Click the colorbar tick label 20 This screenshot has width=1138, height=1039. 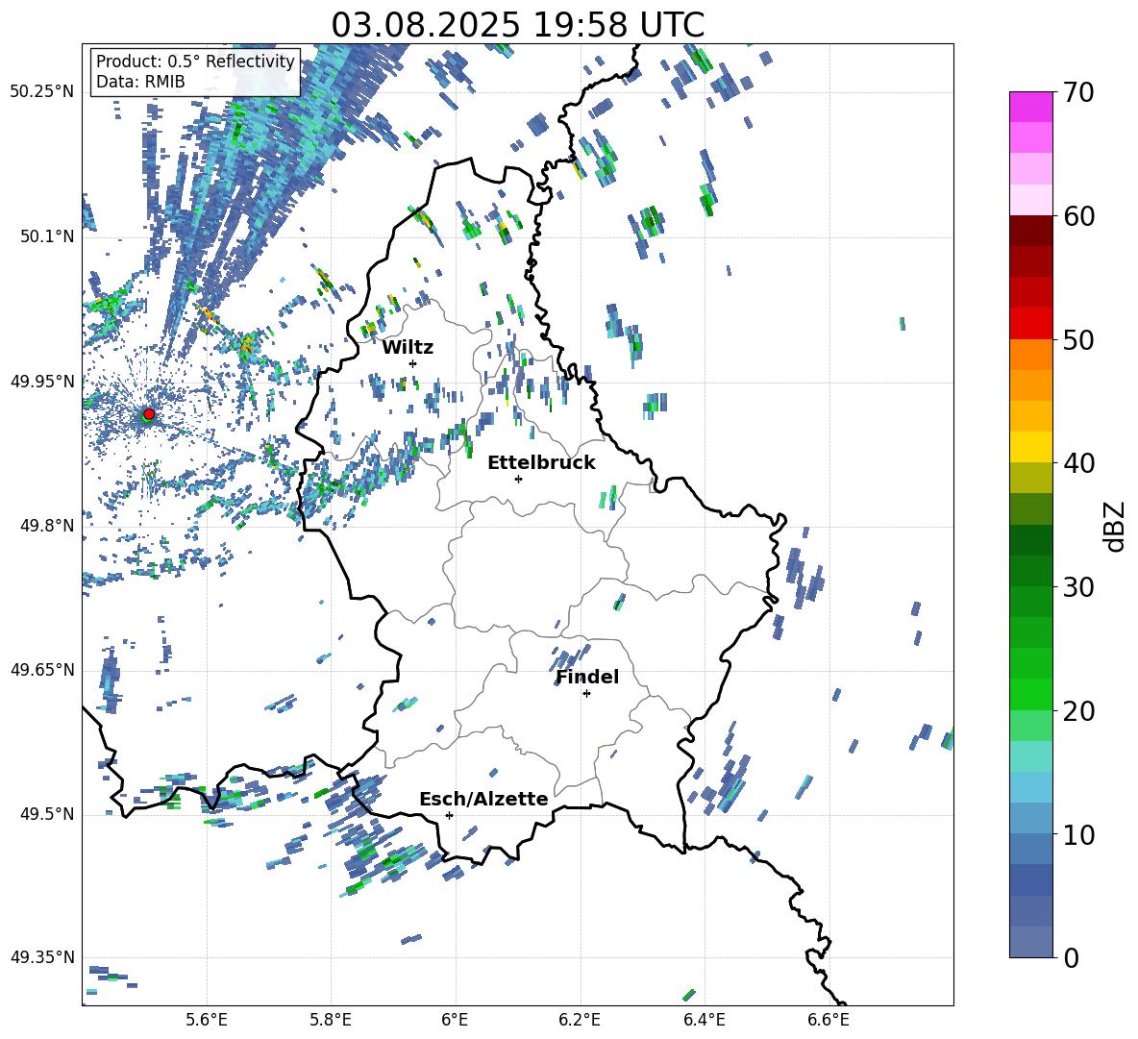1078,711
